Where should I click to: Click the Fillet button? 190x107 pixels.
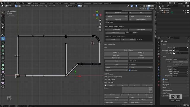[x=116, y=64]
